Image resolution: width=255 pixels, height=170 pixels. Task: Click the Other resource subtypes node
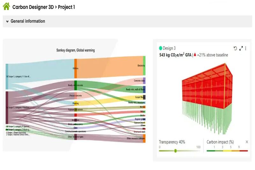pos(144,138)
